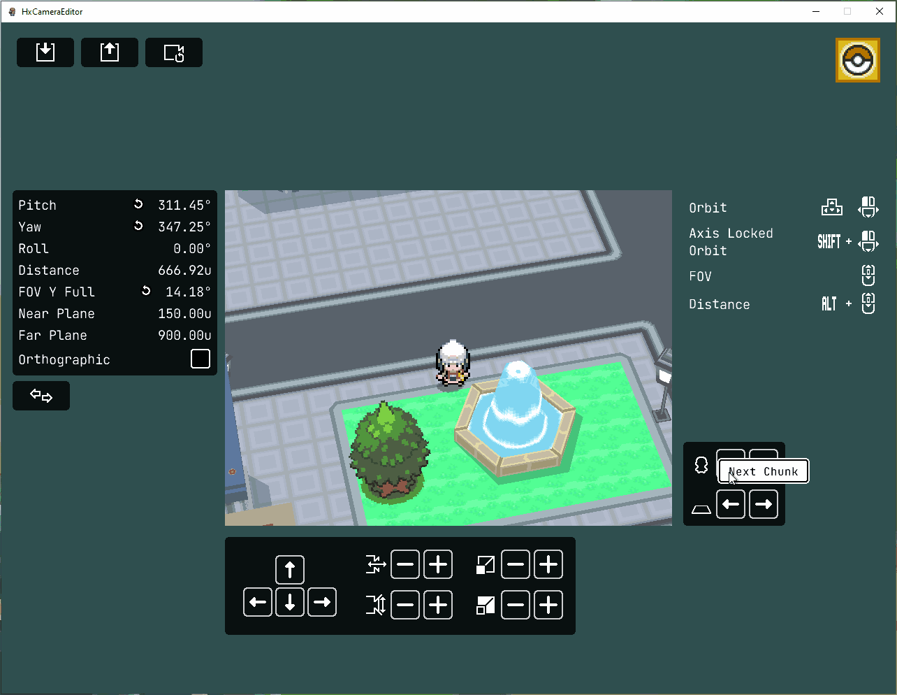Click the trapezoid icon in the chunk panel
897x695 pixels.
(701, 509)
